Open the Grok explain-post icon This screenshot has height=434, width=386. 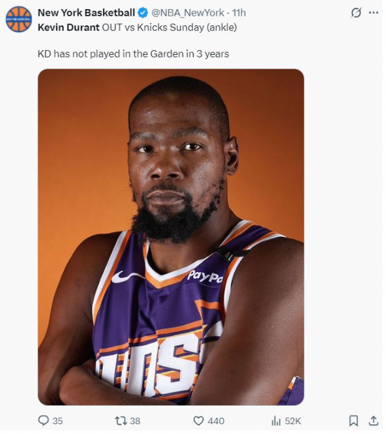tap(356, 13)
